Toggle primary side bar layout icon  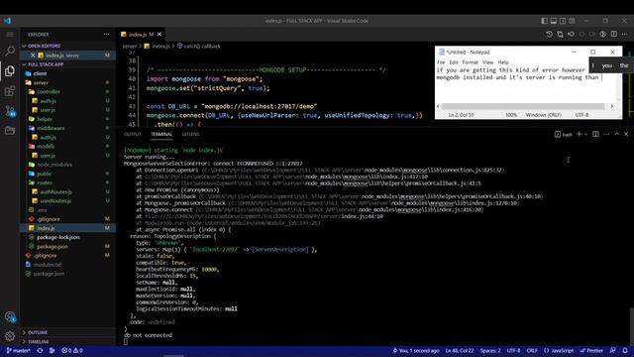[544, 21]
